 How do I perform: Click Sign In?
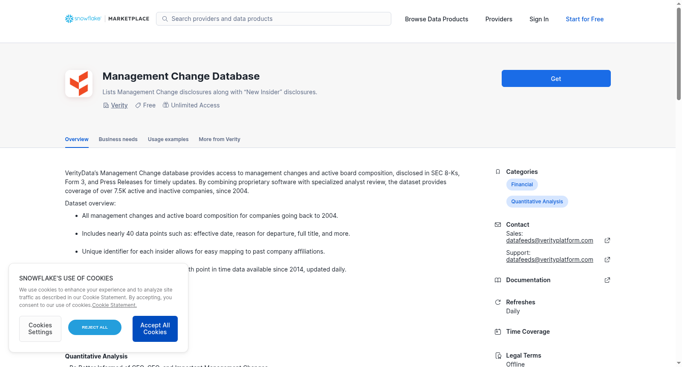[x=539, y=19]
